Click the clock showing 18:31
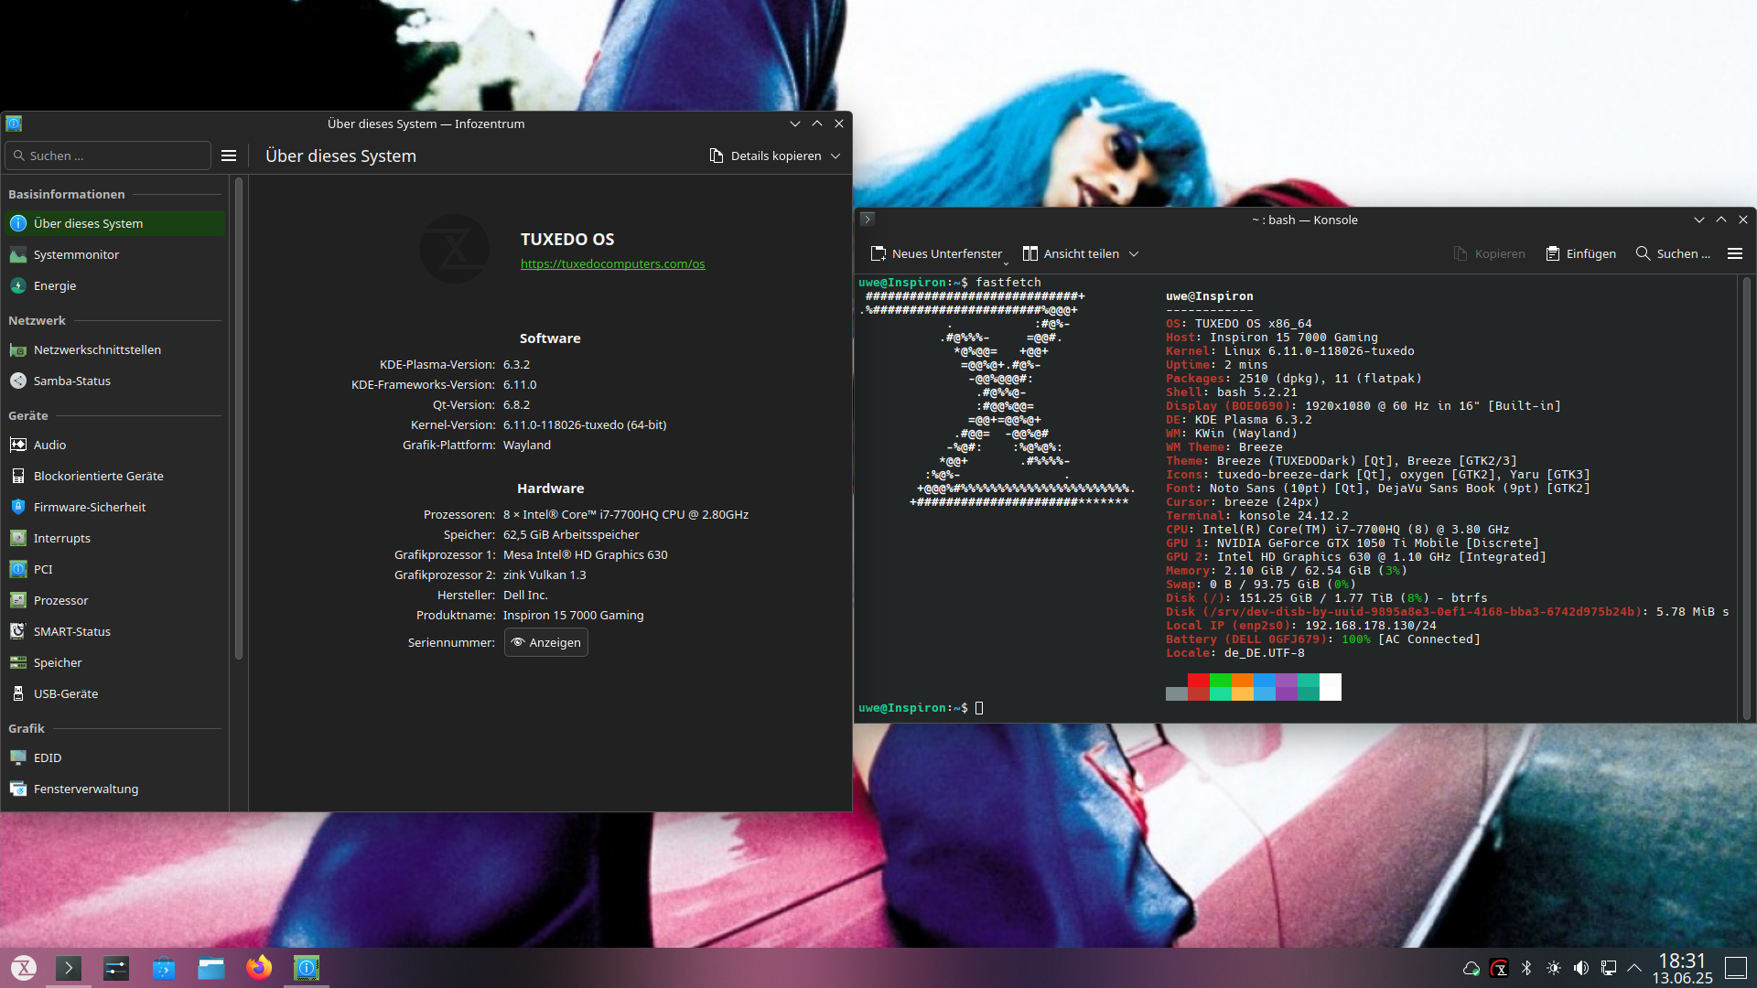This screenshot has height=988, width=1757. click(1682, 961)
